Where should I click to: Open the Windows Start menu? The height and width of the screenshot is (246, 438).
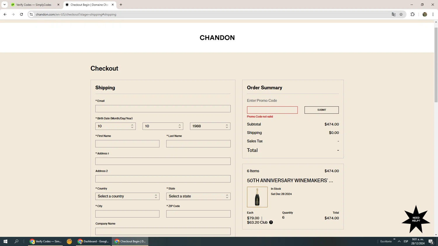click(5, 241)
